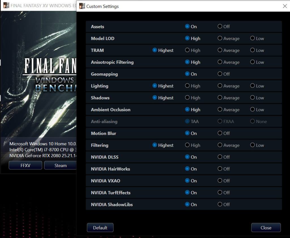
Task: Click the Default button
Action: pyautogui.click(x=100, y=228)
